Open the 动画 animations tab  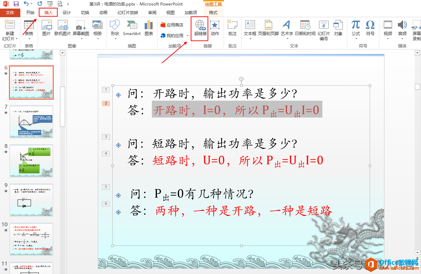coord(103,13)
